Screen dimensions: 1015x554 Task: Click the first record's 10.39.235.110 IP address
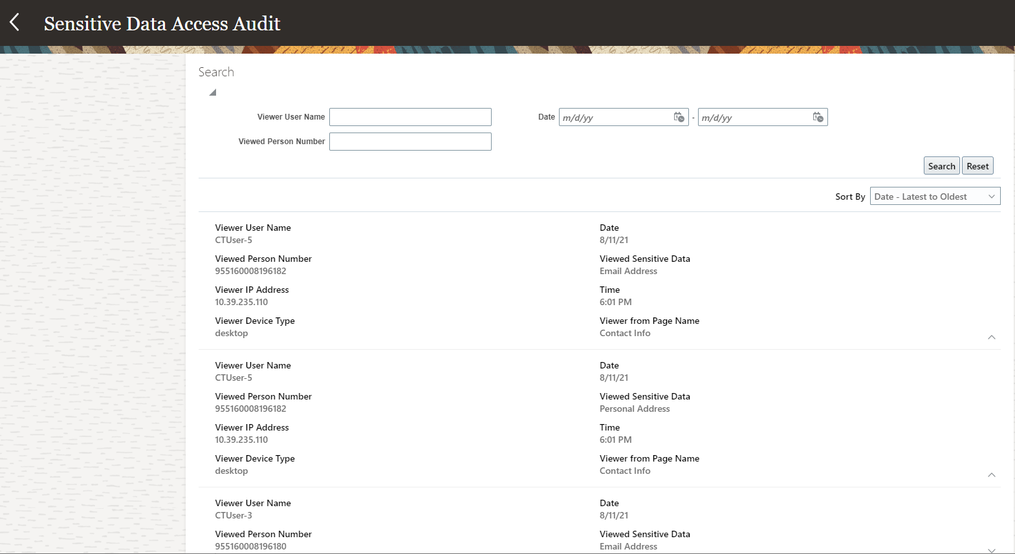coord(241,303)
